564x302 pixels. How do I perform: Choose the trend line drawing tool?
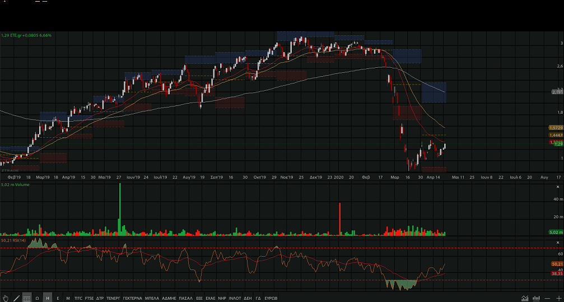[x=16, y=298]
